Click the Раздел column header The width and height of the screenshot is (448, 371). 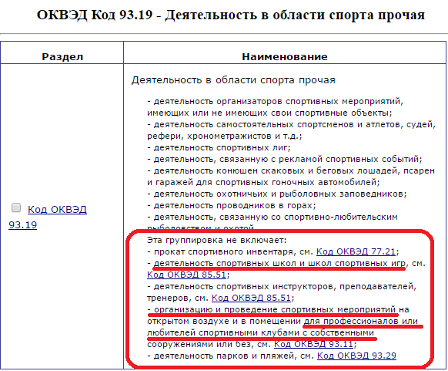pyautogui.click(x=62, y=56)
